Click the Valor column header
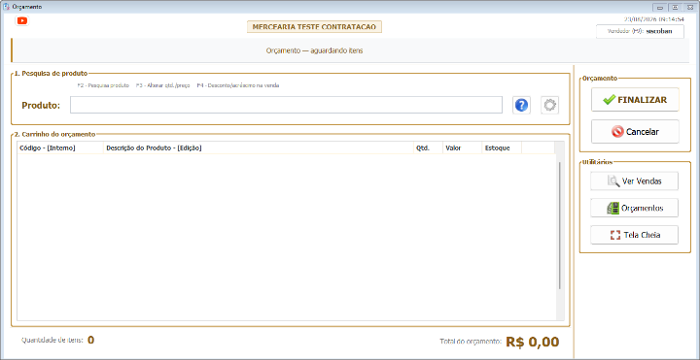The width and height of the screenshot is (700, 360). (x=462, y=147)
